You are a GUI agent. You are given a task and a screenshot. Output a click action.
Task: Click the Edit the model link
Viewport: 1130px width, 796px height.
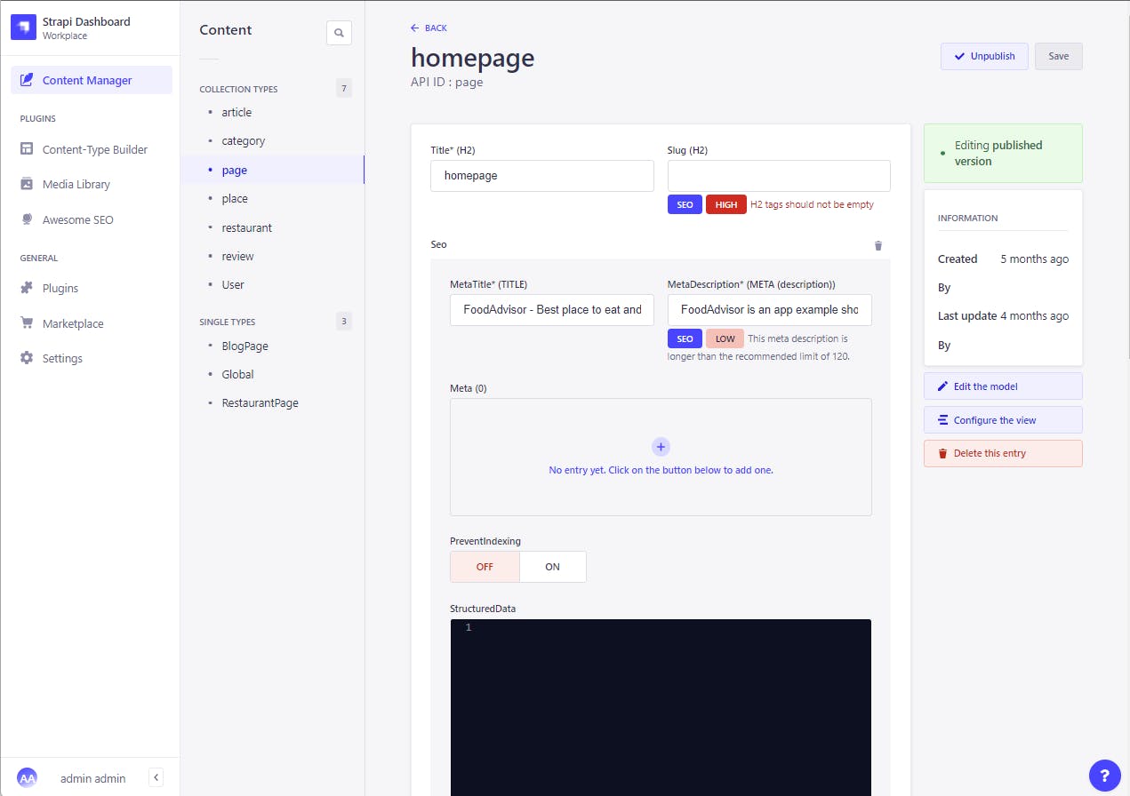1003,386
